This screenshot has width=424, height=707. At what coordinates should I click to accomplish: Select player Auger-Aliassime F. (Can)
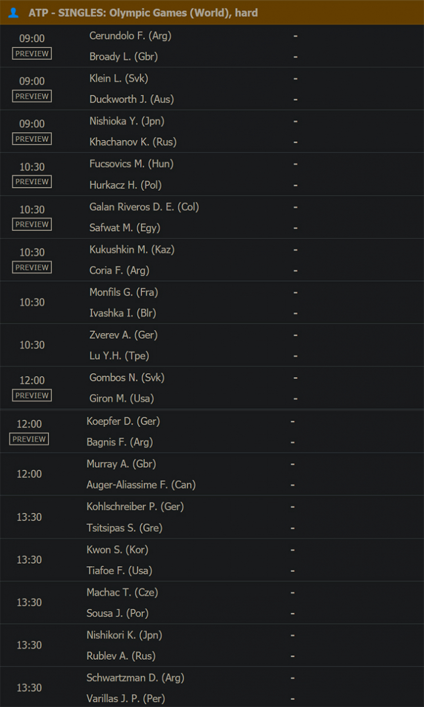pos(141,485)
